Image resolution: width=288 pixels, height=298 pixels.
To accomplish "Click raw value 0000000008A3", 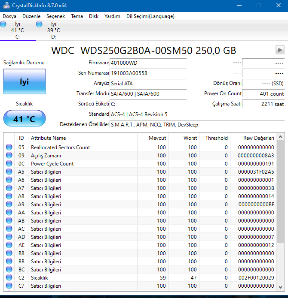I will tap(256, 156).
